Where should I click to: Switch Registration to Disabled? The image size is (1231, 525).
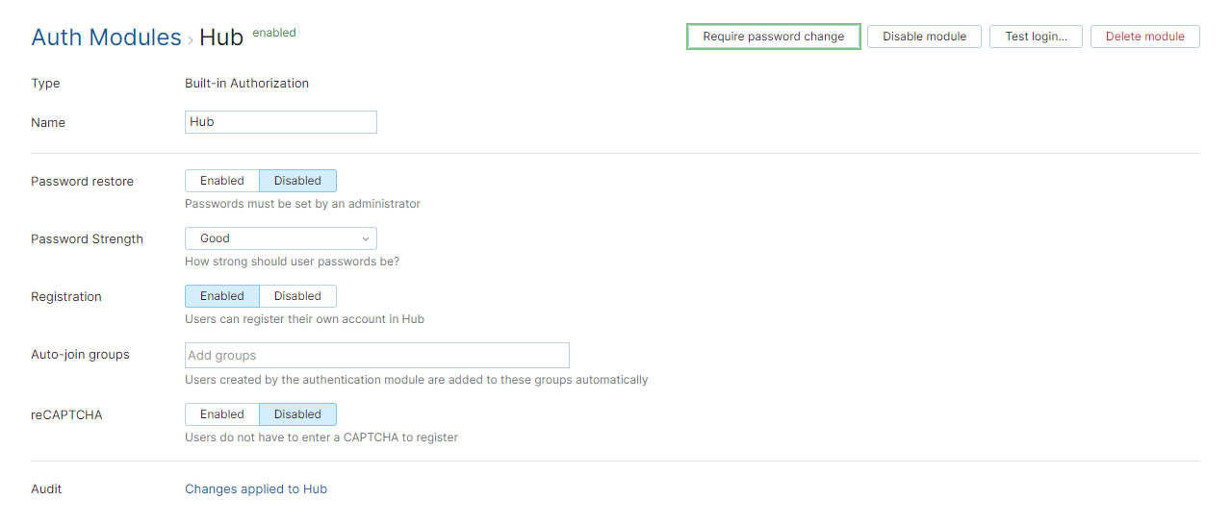coord(297,296)
